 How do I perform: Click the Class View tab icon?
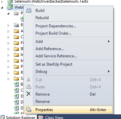click(x=41, y=117)
